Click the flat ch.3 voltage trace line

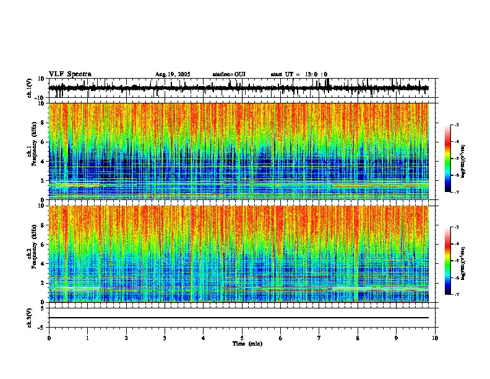coord(239,318)
